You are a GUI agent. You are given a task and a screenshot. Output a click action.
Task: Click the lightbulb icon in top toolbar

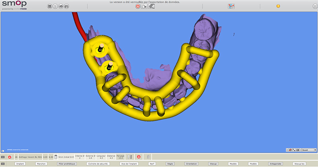pos(55,6)
